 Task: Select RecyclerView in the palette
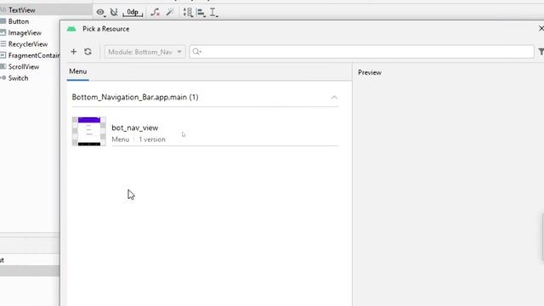pos(28,44)
